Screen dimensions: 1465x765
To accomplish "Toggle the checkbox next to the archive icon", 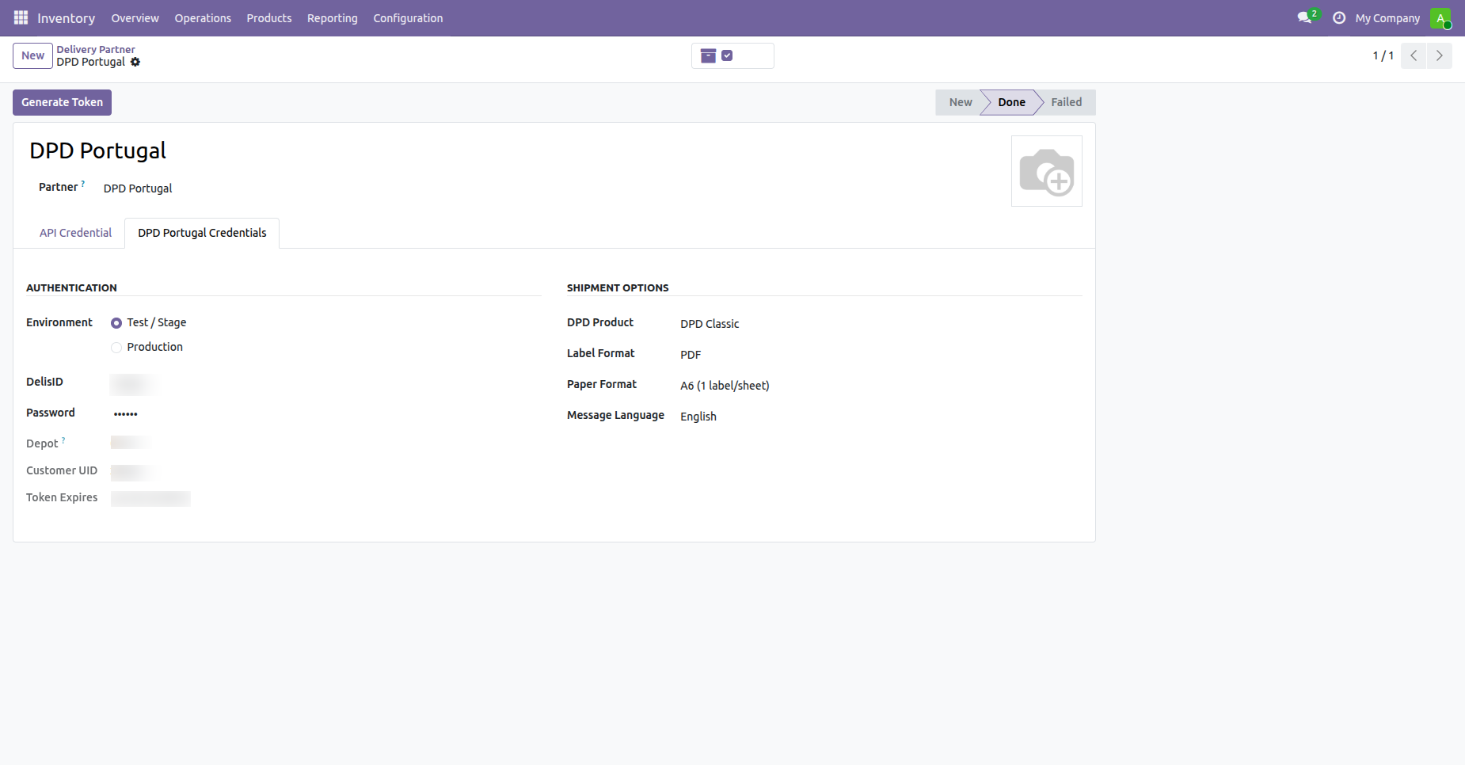I will [727, 55].
